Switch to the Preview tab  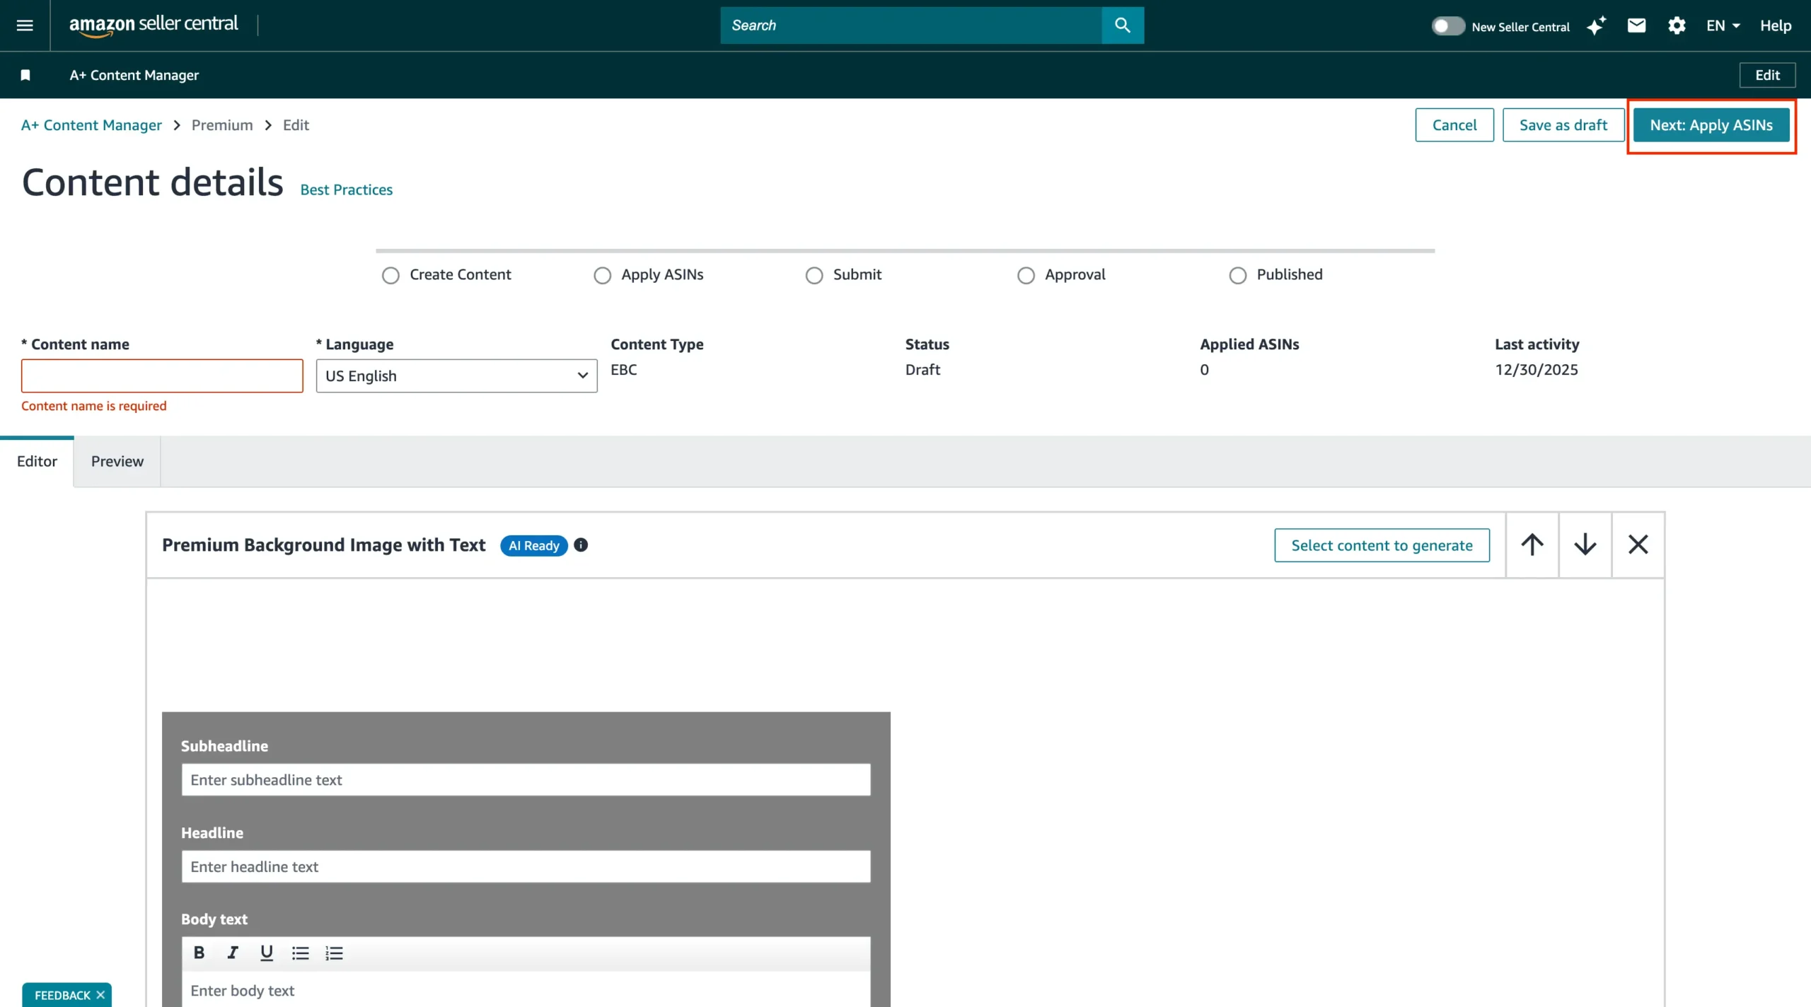click(117, 461)
